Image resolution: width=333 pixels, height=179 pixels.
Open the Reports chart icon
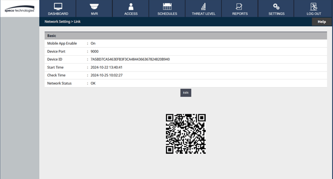(x=239, y=6)
